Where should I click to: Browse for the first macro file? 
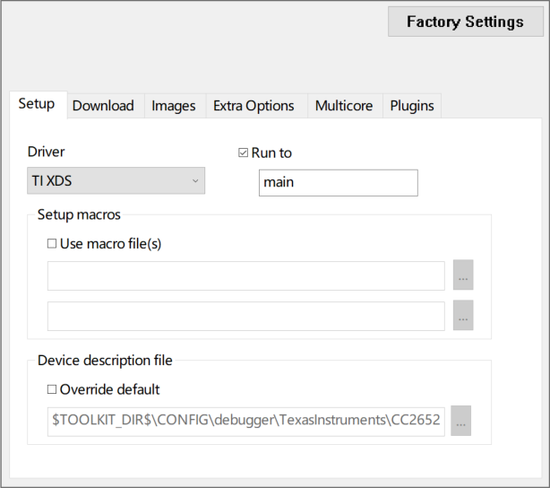[462, 276]
